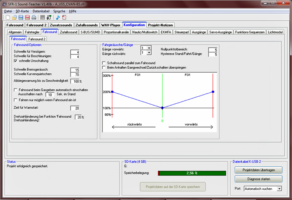
Task: Click the data cable transfer toolbar icon
Action: pyautogui.click(x=48, y=17)
